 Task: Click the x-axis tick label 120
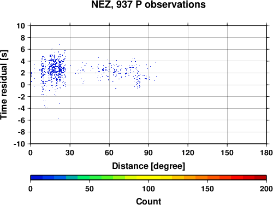point(188,153)
